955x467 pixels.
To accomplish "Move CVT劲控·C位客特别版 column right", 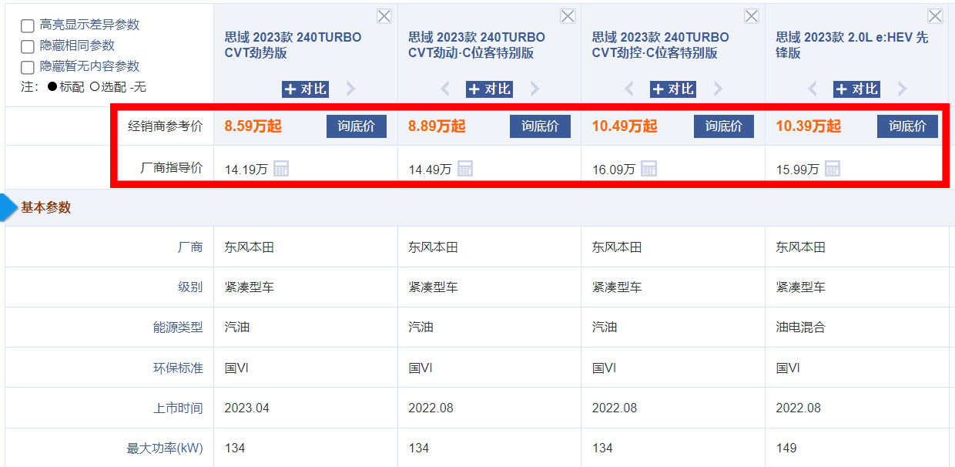I will point(719,89).
